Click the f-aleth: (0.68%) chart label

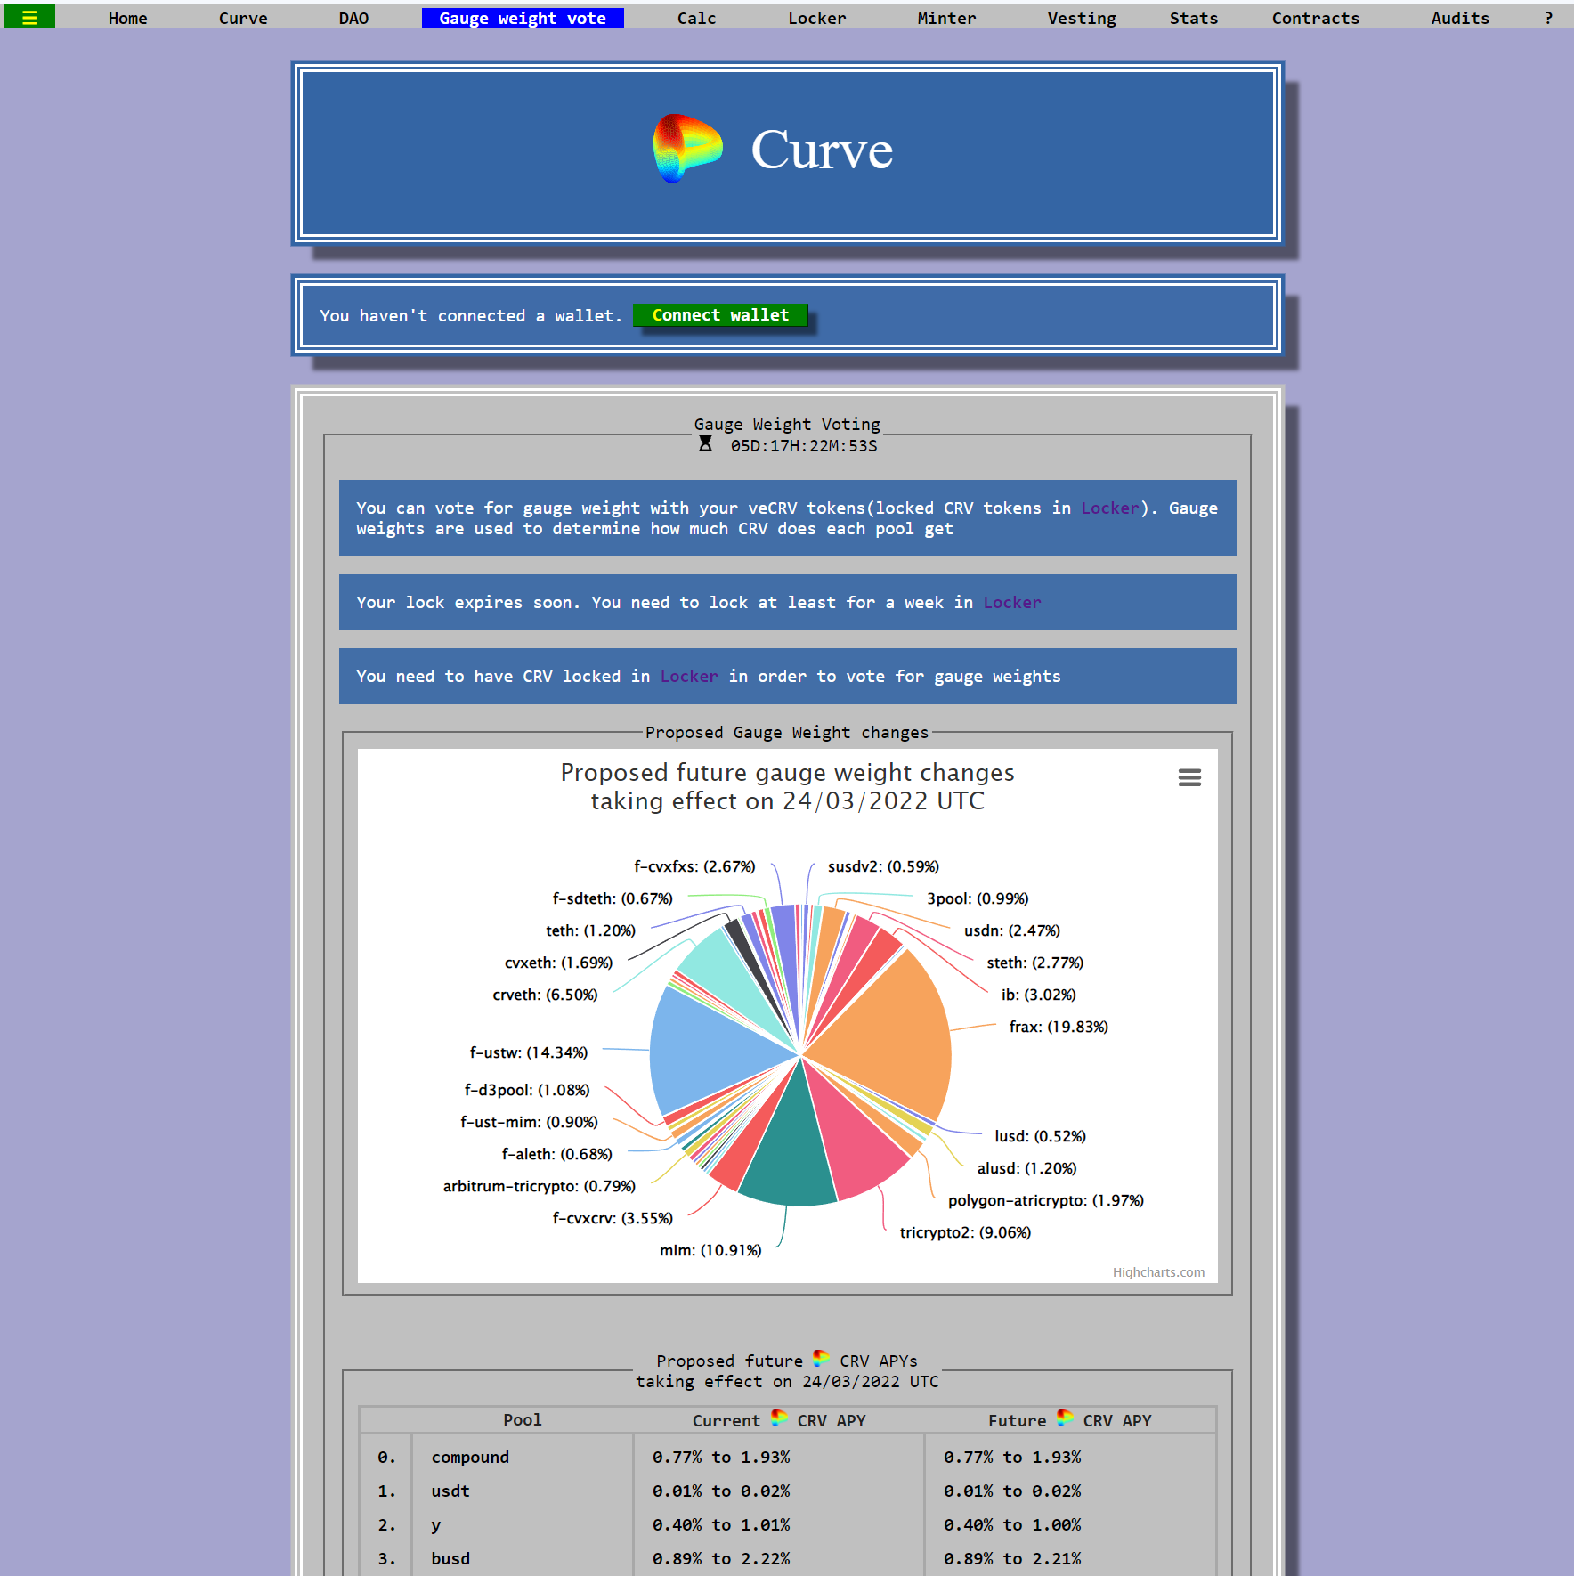556,1154
